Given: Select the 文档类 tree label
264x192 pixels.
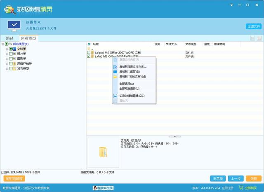Looking at the screenshot, I should point(21,49).
